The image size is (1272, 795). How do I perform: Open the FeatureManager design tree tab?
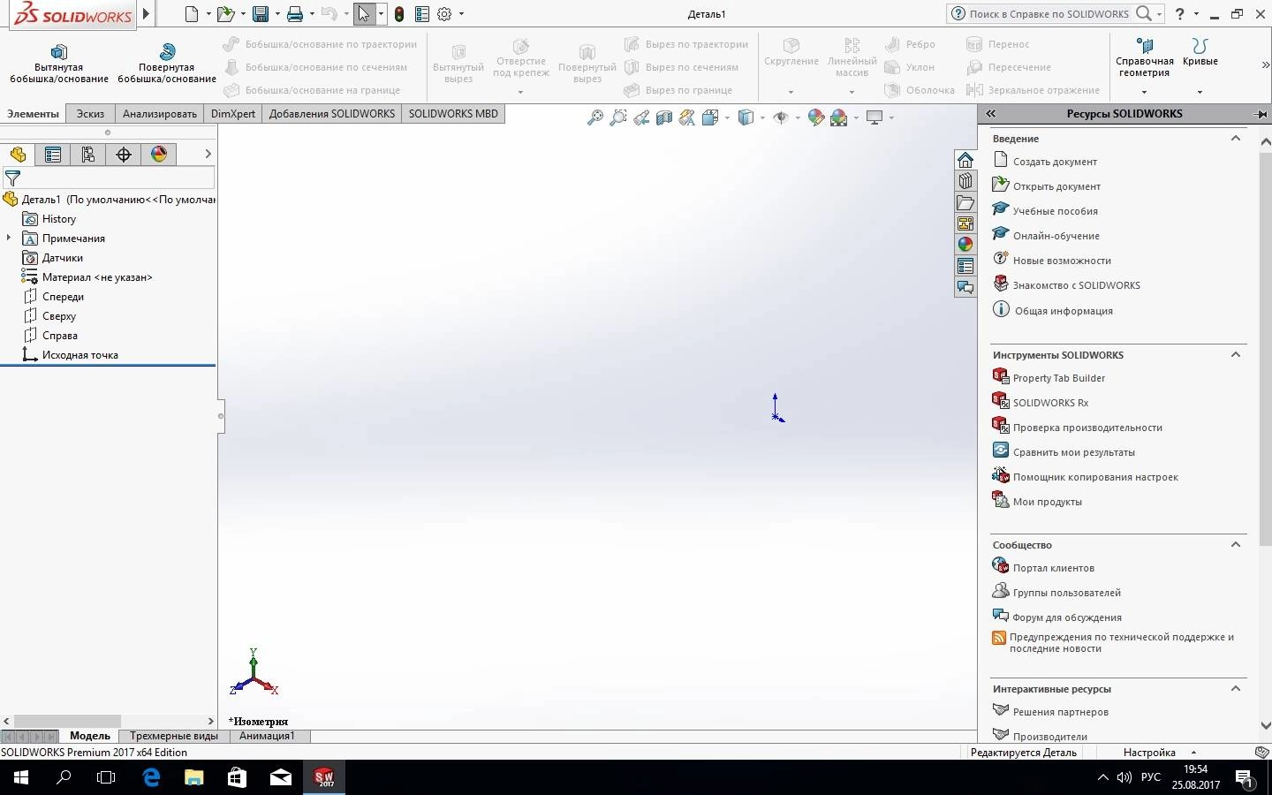click(x=18, y=155)
